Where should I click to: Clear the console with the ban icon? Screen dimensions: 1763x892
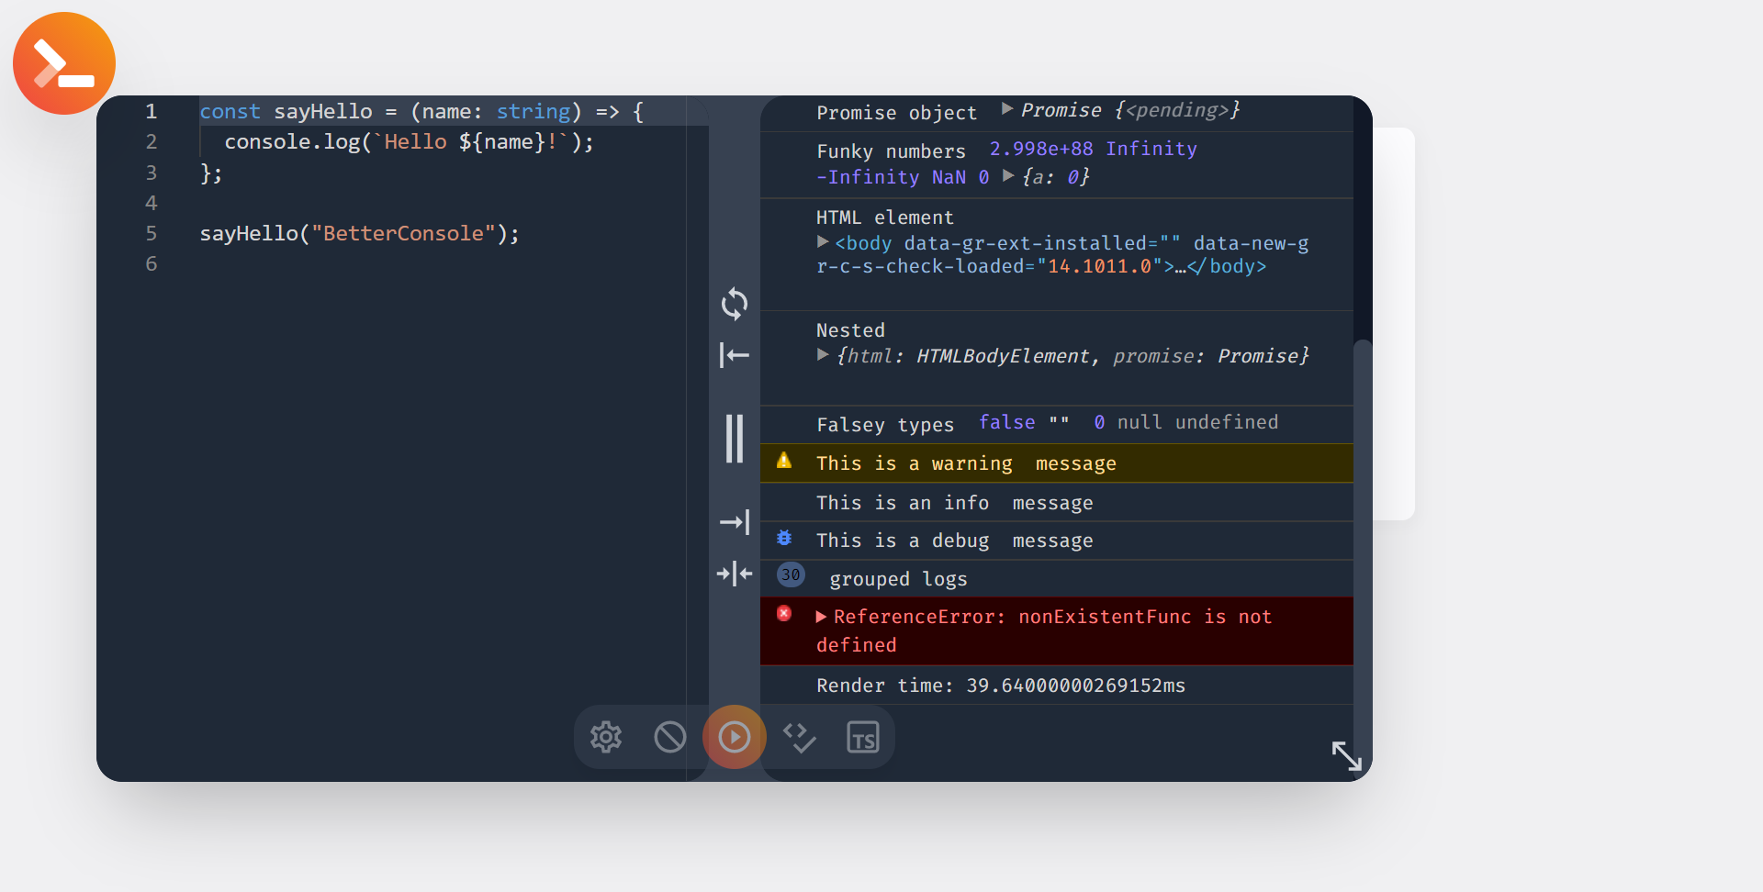click(x=670, y=737)
